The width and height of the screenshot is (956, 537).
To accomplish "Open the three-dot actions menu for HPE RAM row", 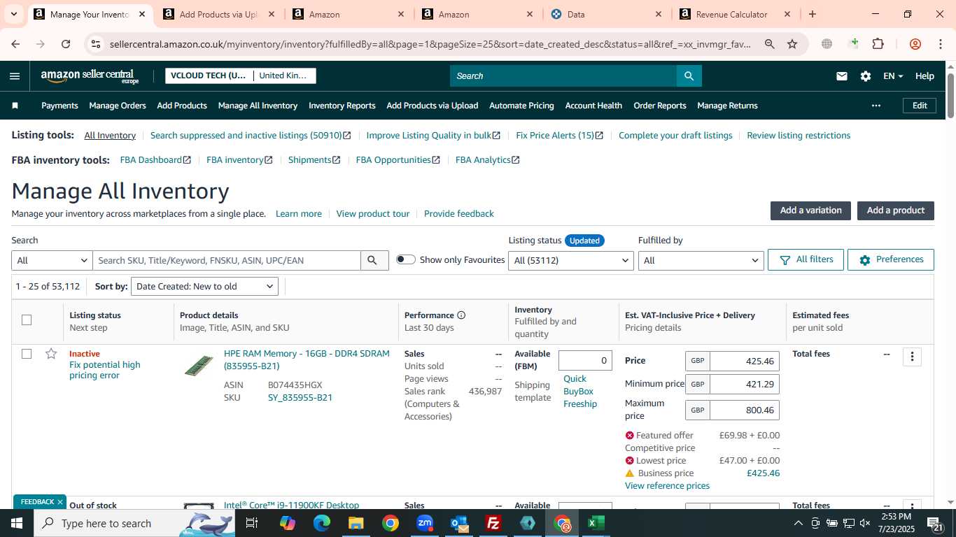I will (x=912, y=357).
